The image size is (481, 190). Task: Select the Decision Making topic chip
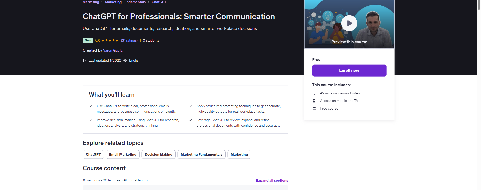(x=159, y=154)
